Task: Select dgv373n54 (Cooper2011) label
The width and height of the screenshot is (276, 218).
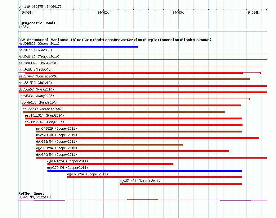Action: 87,174
